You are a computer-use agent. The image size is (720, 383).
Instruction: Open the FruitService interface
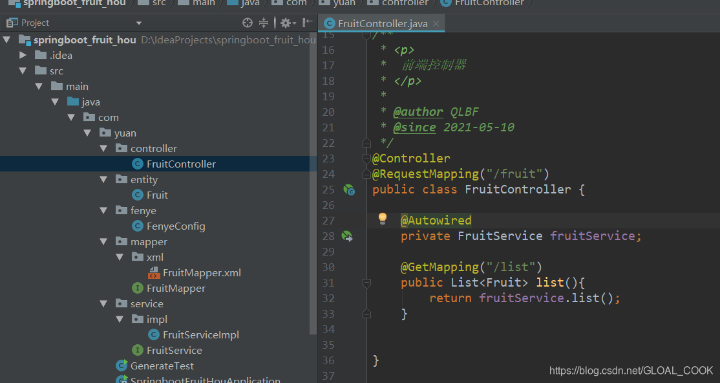pyautogui.click(x=174, y=351)
